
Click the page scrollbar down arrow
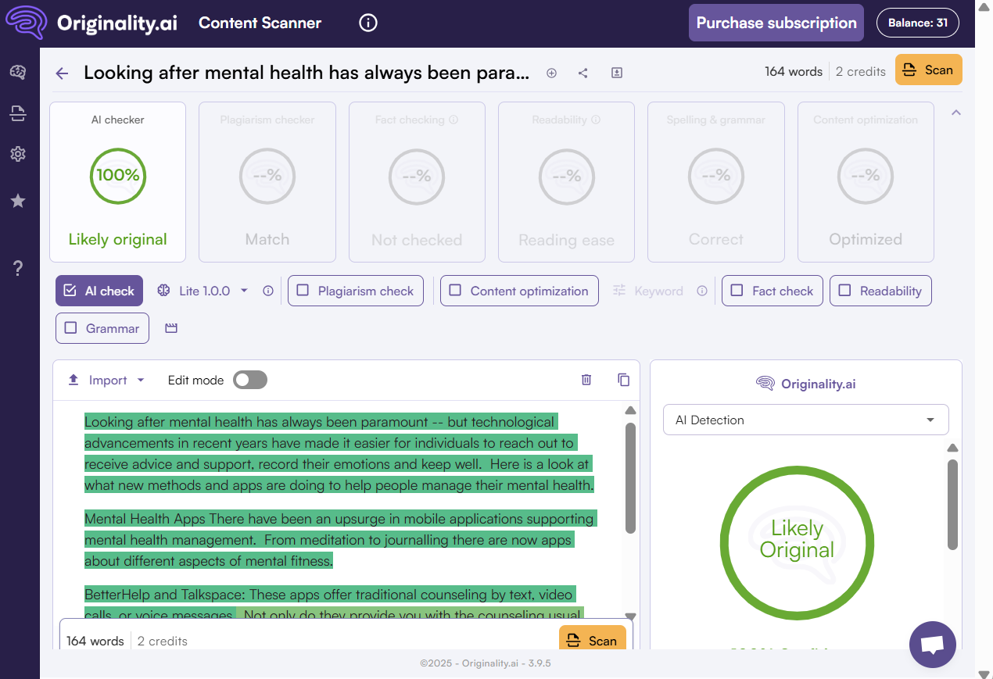pos(984,674)
